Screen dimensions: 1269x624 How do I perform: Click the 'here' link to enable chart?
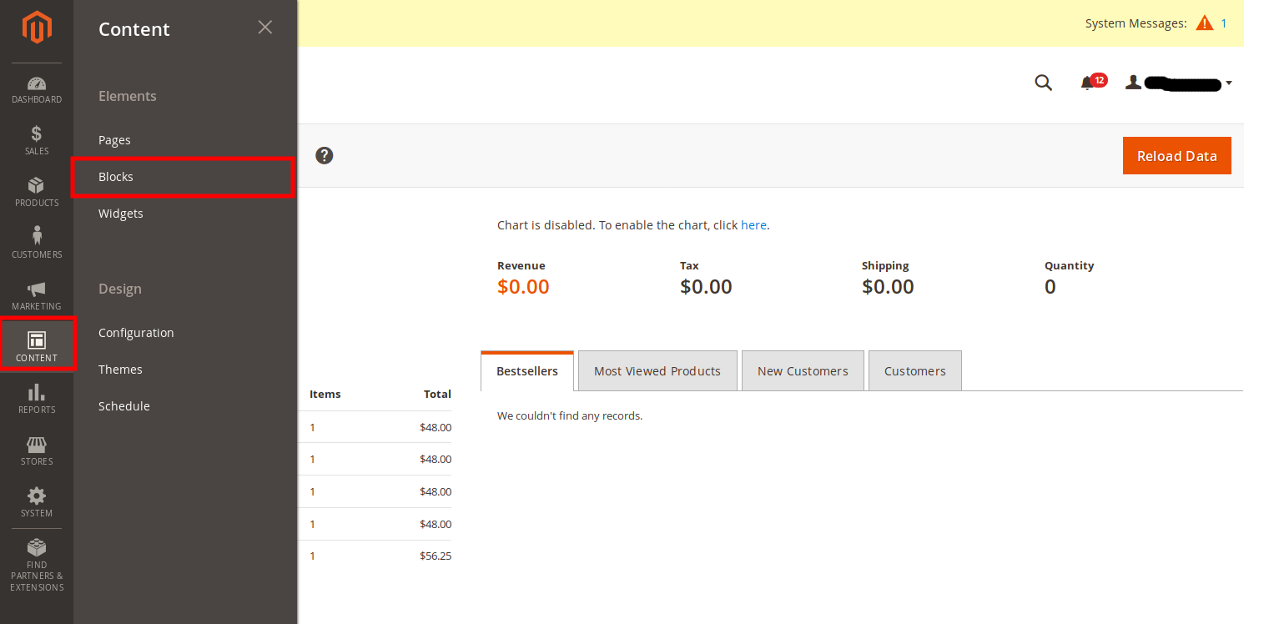coord(753,225)
